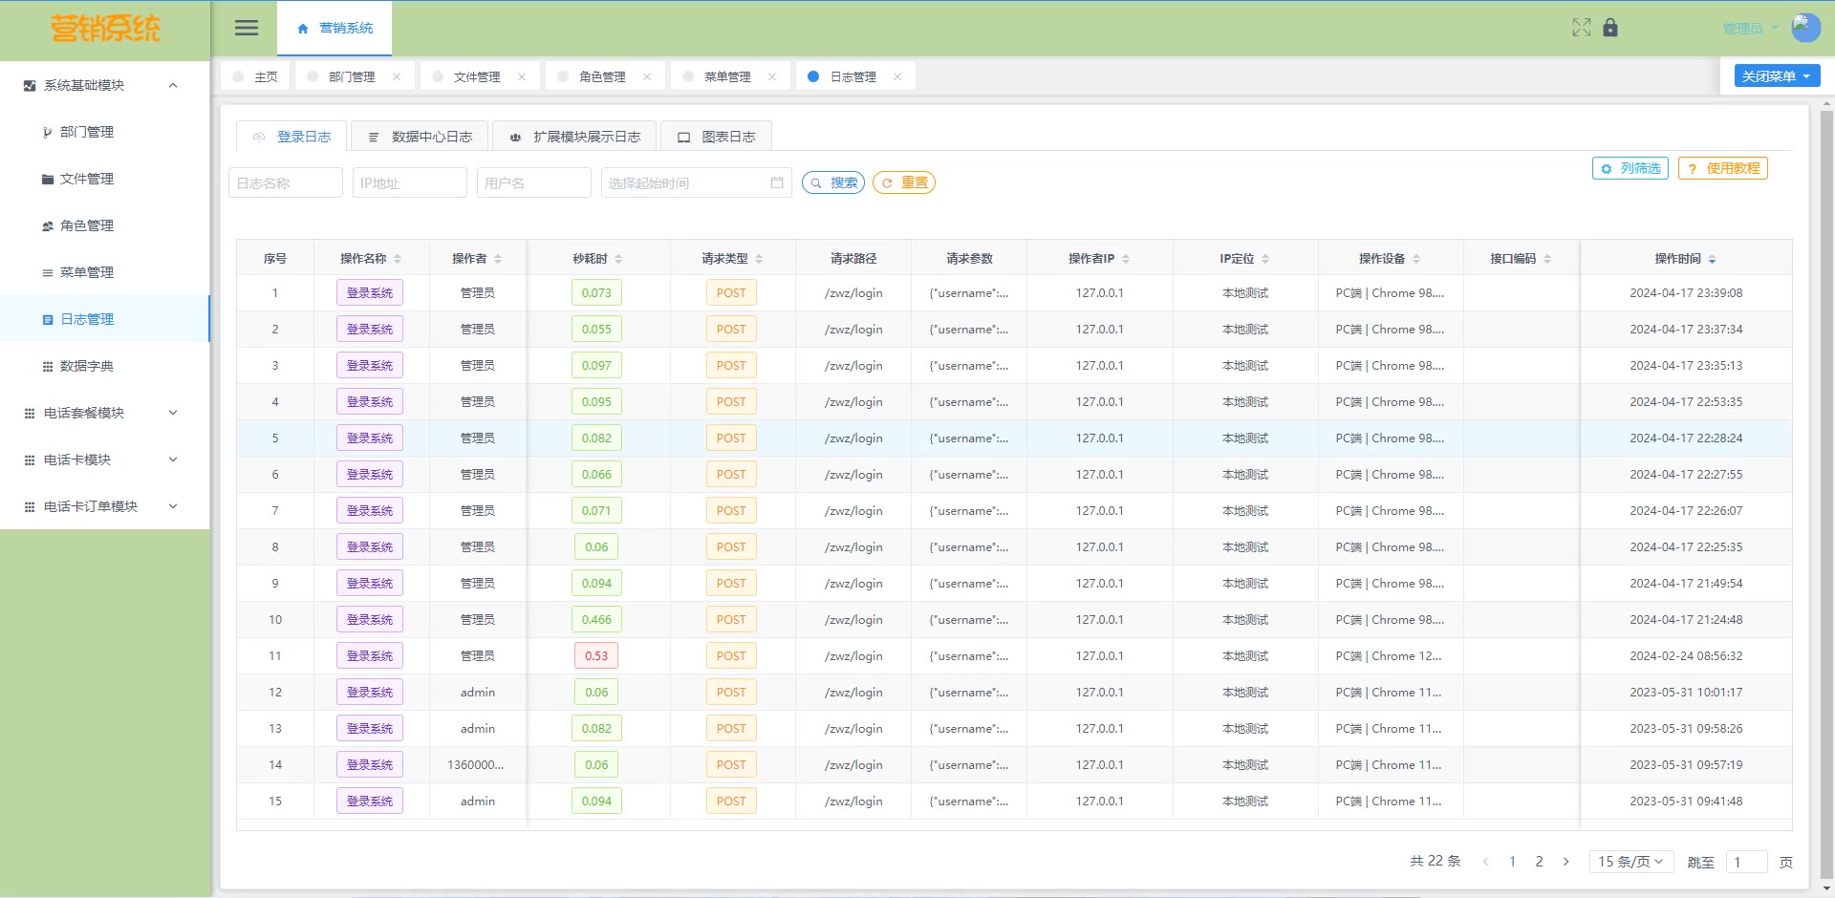Viewport: 1835px width, 898px height.
Task: Toggle sort on 操作者IP column
Action: click(x=1126, y=259)
